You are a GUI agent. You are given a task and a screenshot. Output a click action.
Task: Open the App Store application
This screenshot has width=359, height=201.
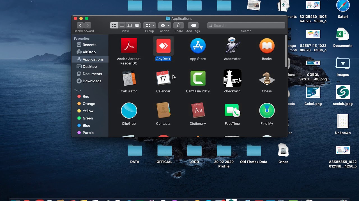(x=198, y=46)
